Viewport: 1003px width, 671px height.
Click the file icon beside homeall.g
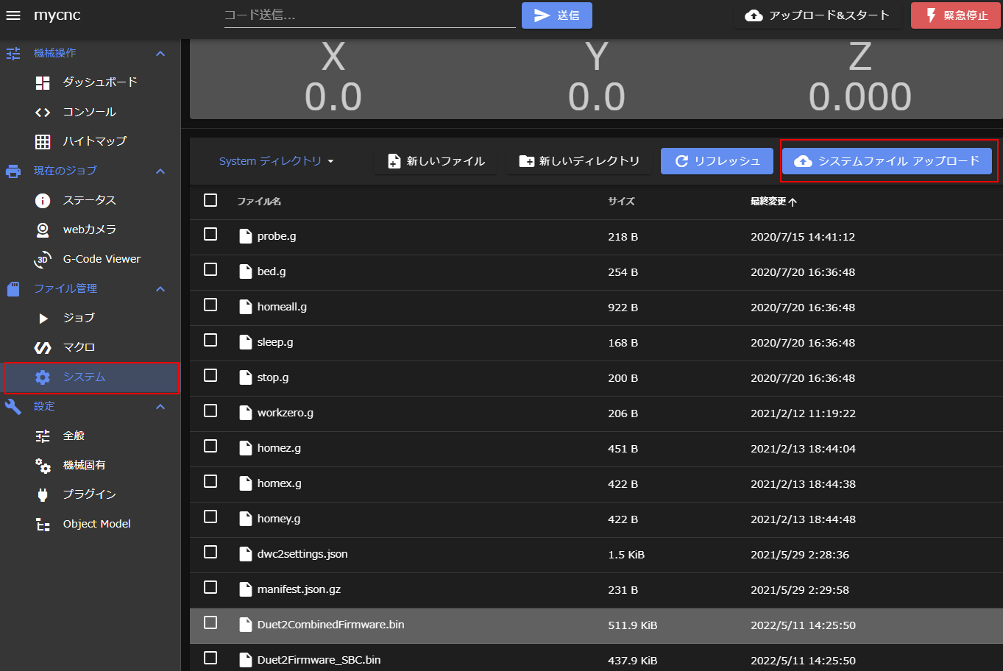(246, 307)
